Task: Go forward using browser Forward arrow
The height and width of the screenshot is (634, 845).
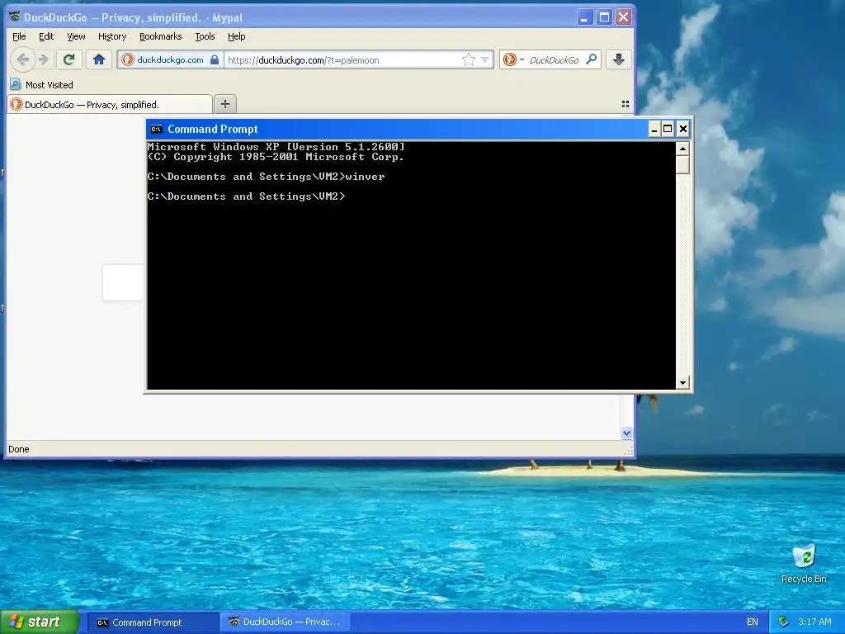Action: [44, 59]
